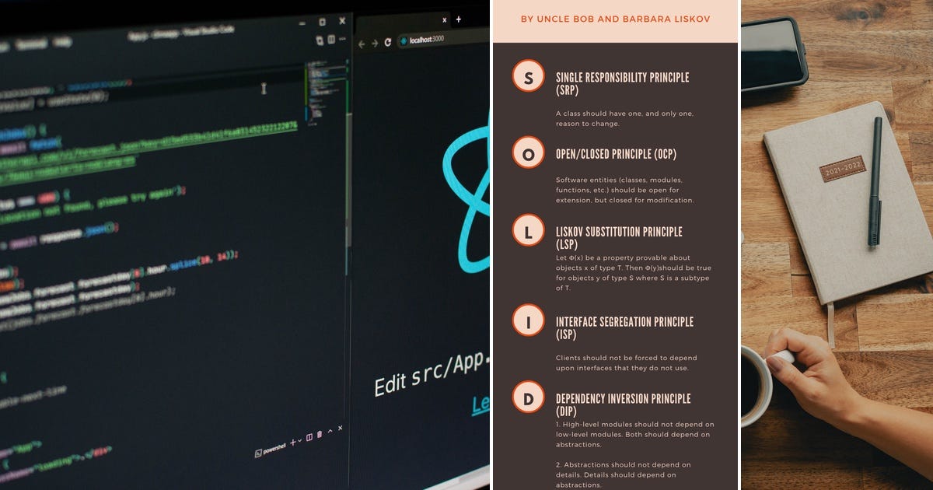Split the terminal panel
This screenshot has width=933, height=490.
click(309, 437)
